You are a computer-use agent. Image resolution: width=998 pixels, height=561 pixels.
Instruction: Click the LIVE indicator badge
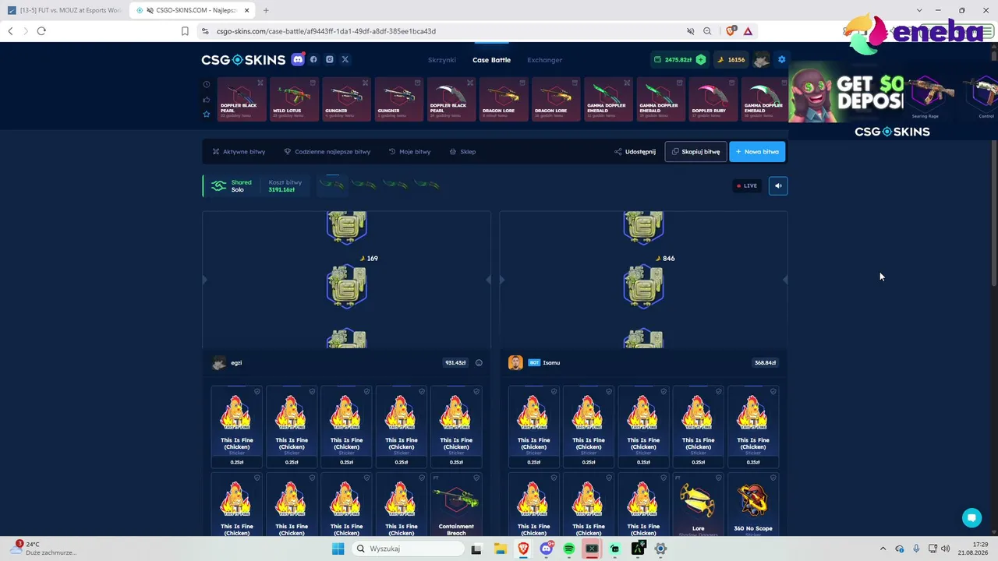(x=747, y=185)
